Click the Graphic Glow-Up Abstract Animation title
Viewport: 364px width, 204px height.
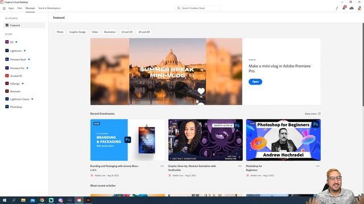coord(192,168)
